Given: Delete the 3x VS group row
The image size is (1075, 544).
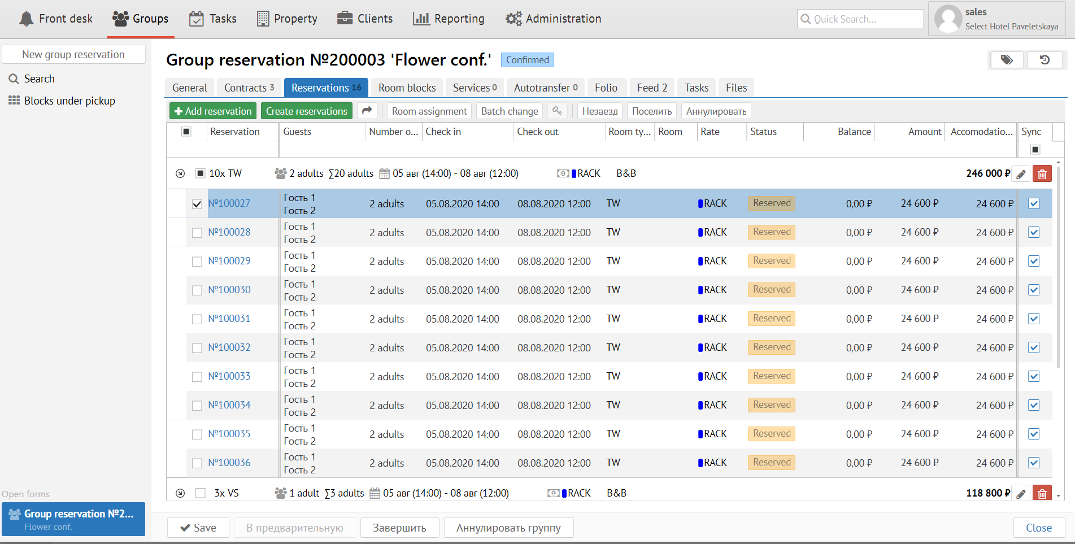Looking at the screenshot, I should [1042, 493].
